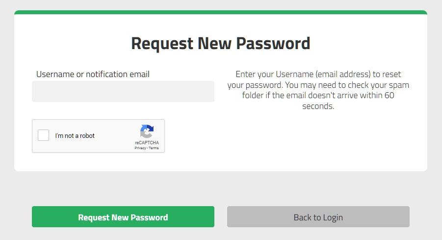Click "spam" in the instruction text
442x240 pixels.
point(399,85)
